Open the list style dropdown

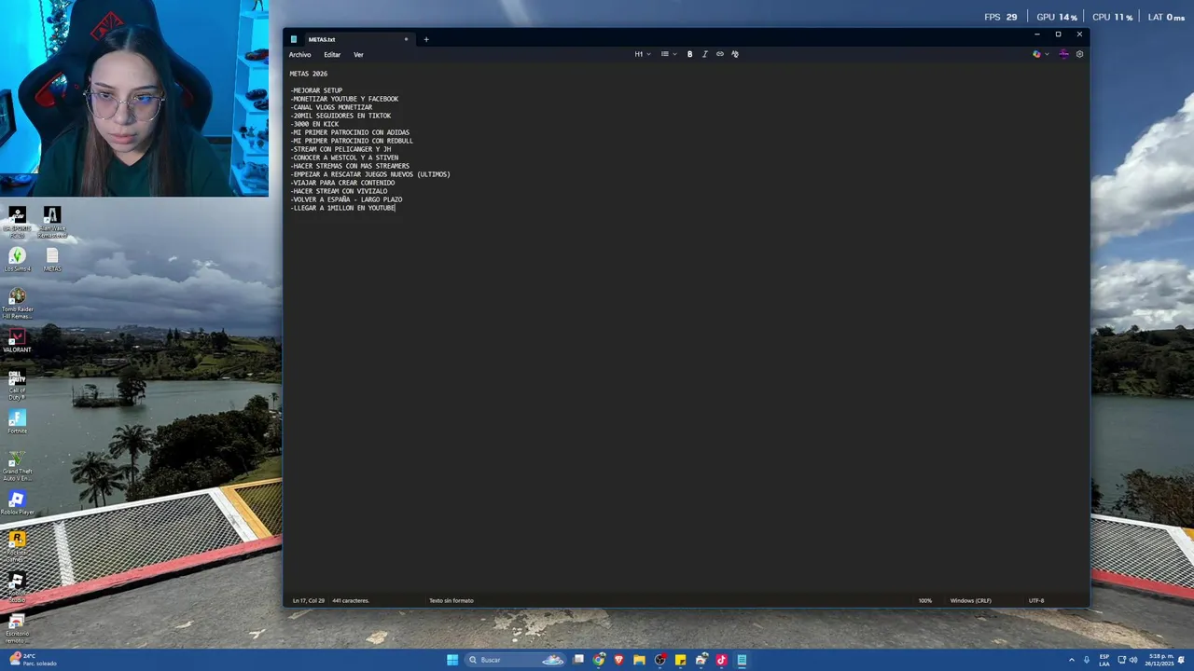(668, 54)
